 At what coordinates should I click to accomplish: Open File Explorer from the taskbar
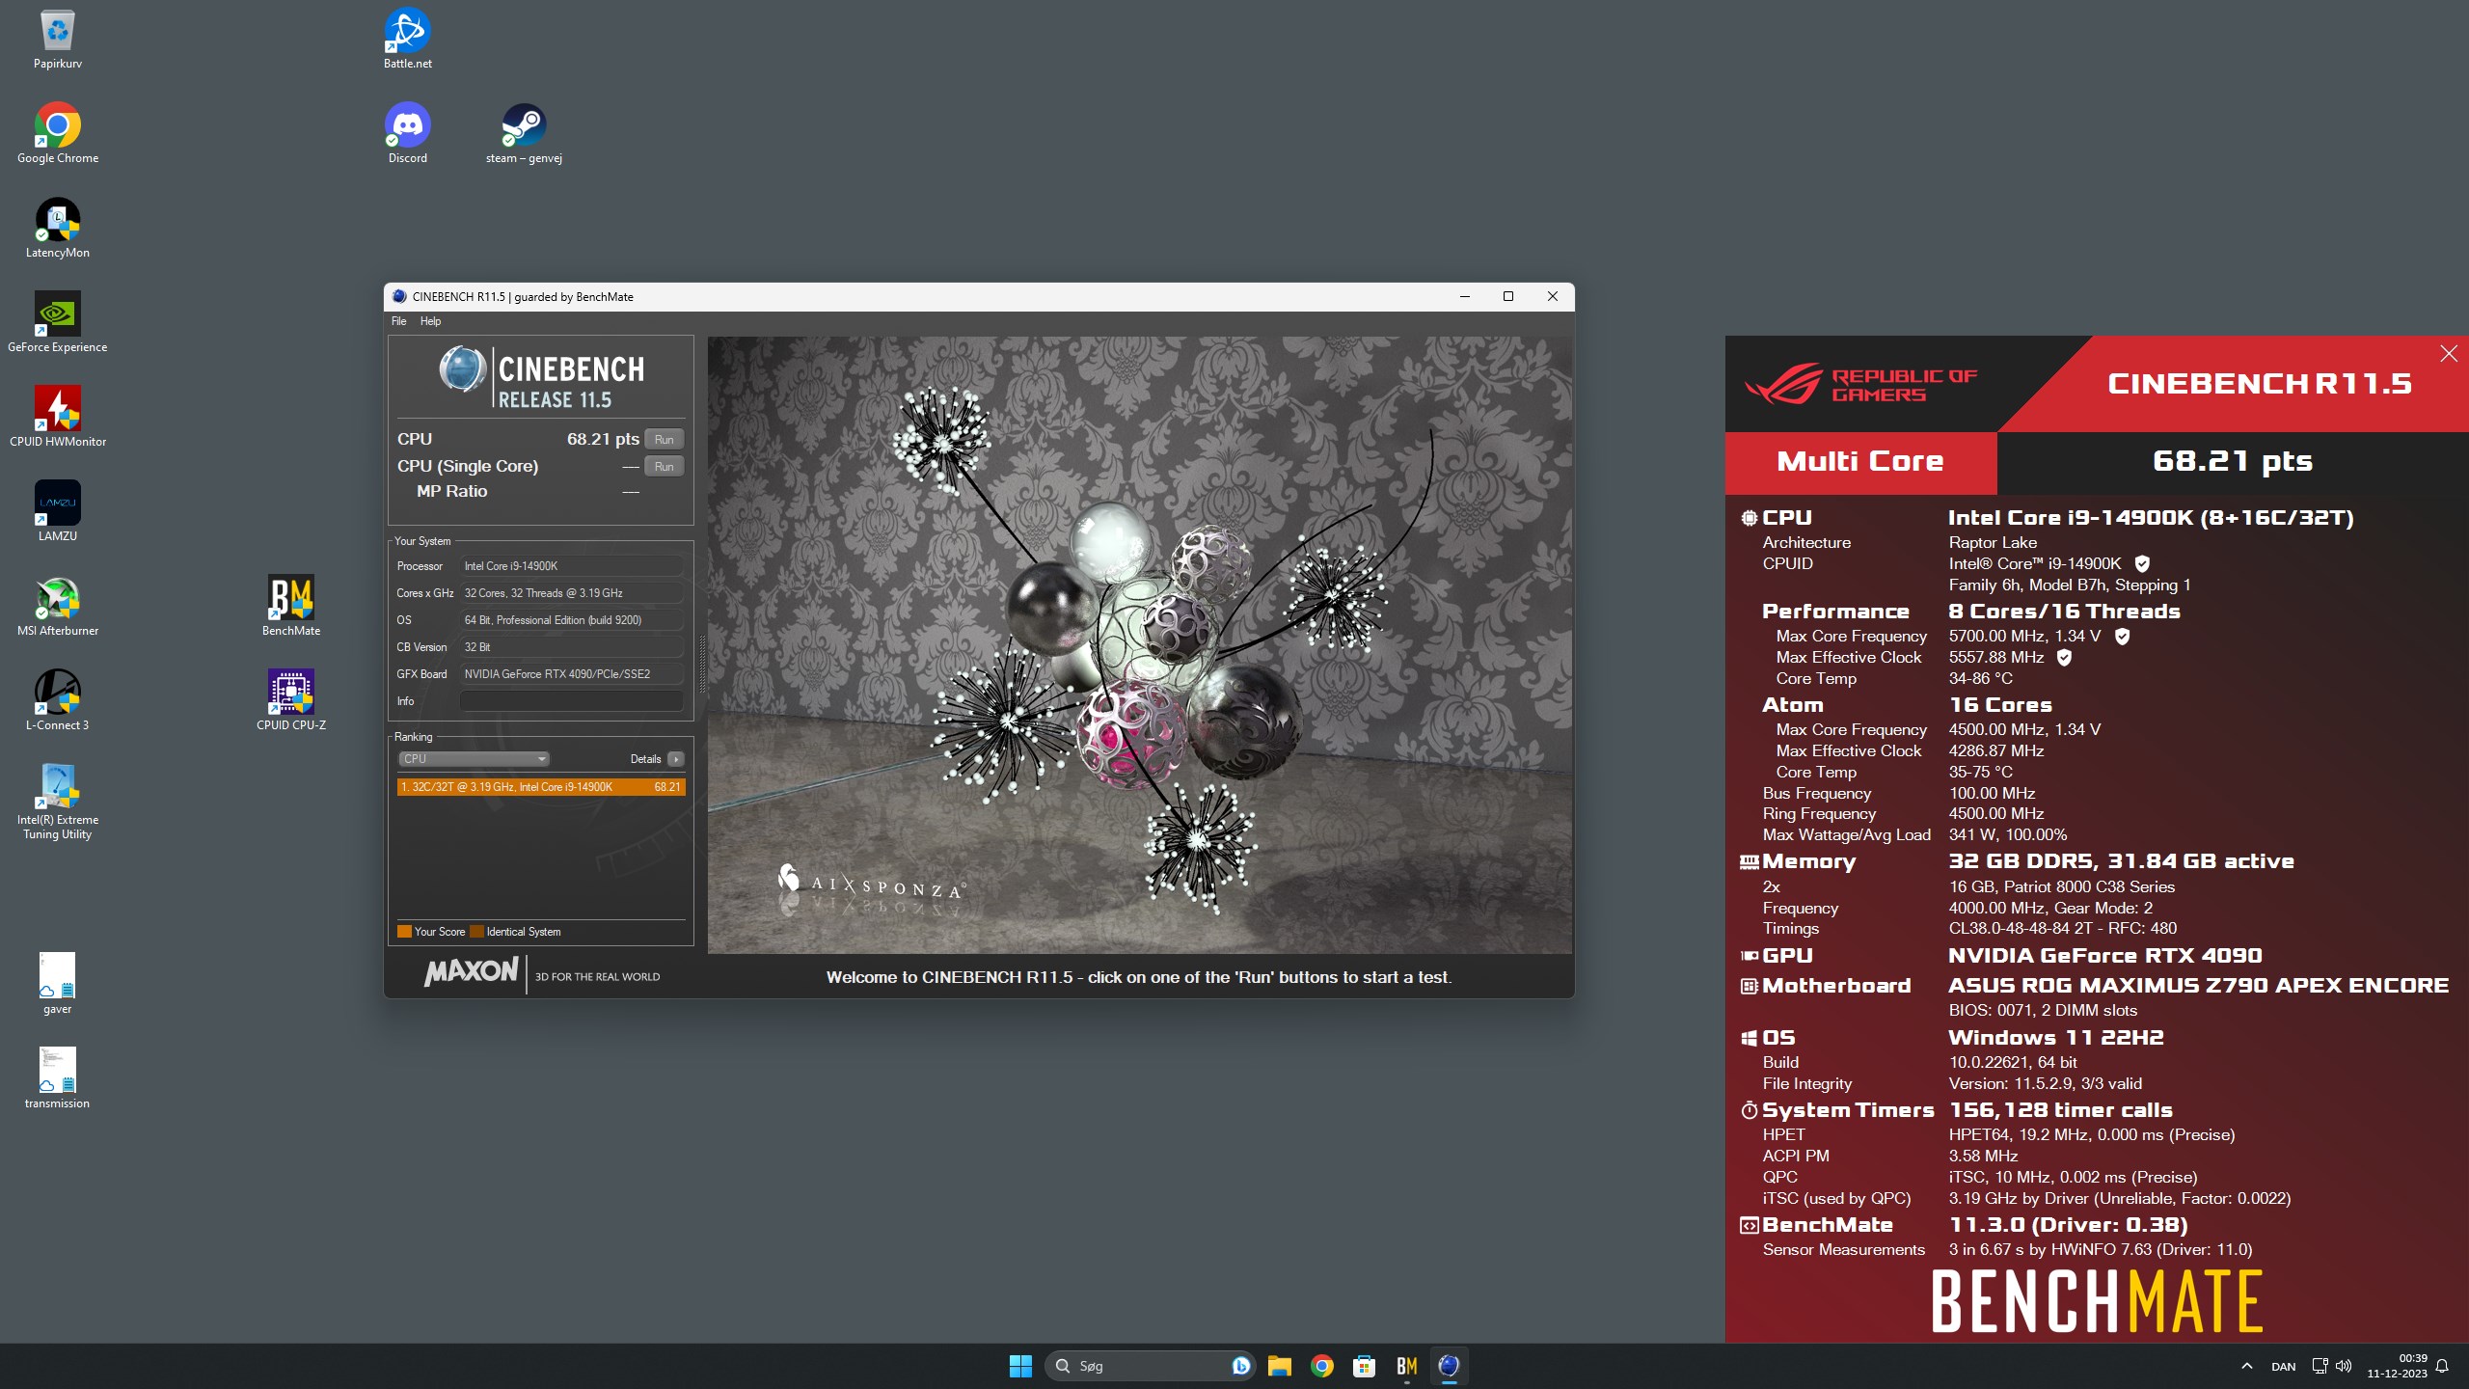tap(1280, 1366)
